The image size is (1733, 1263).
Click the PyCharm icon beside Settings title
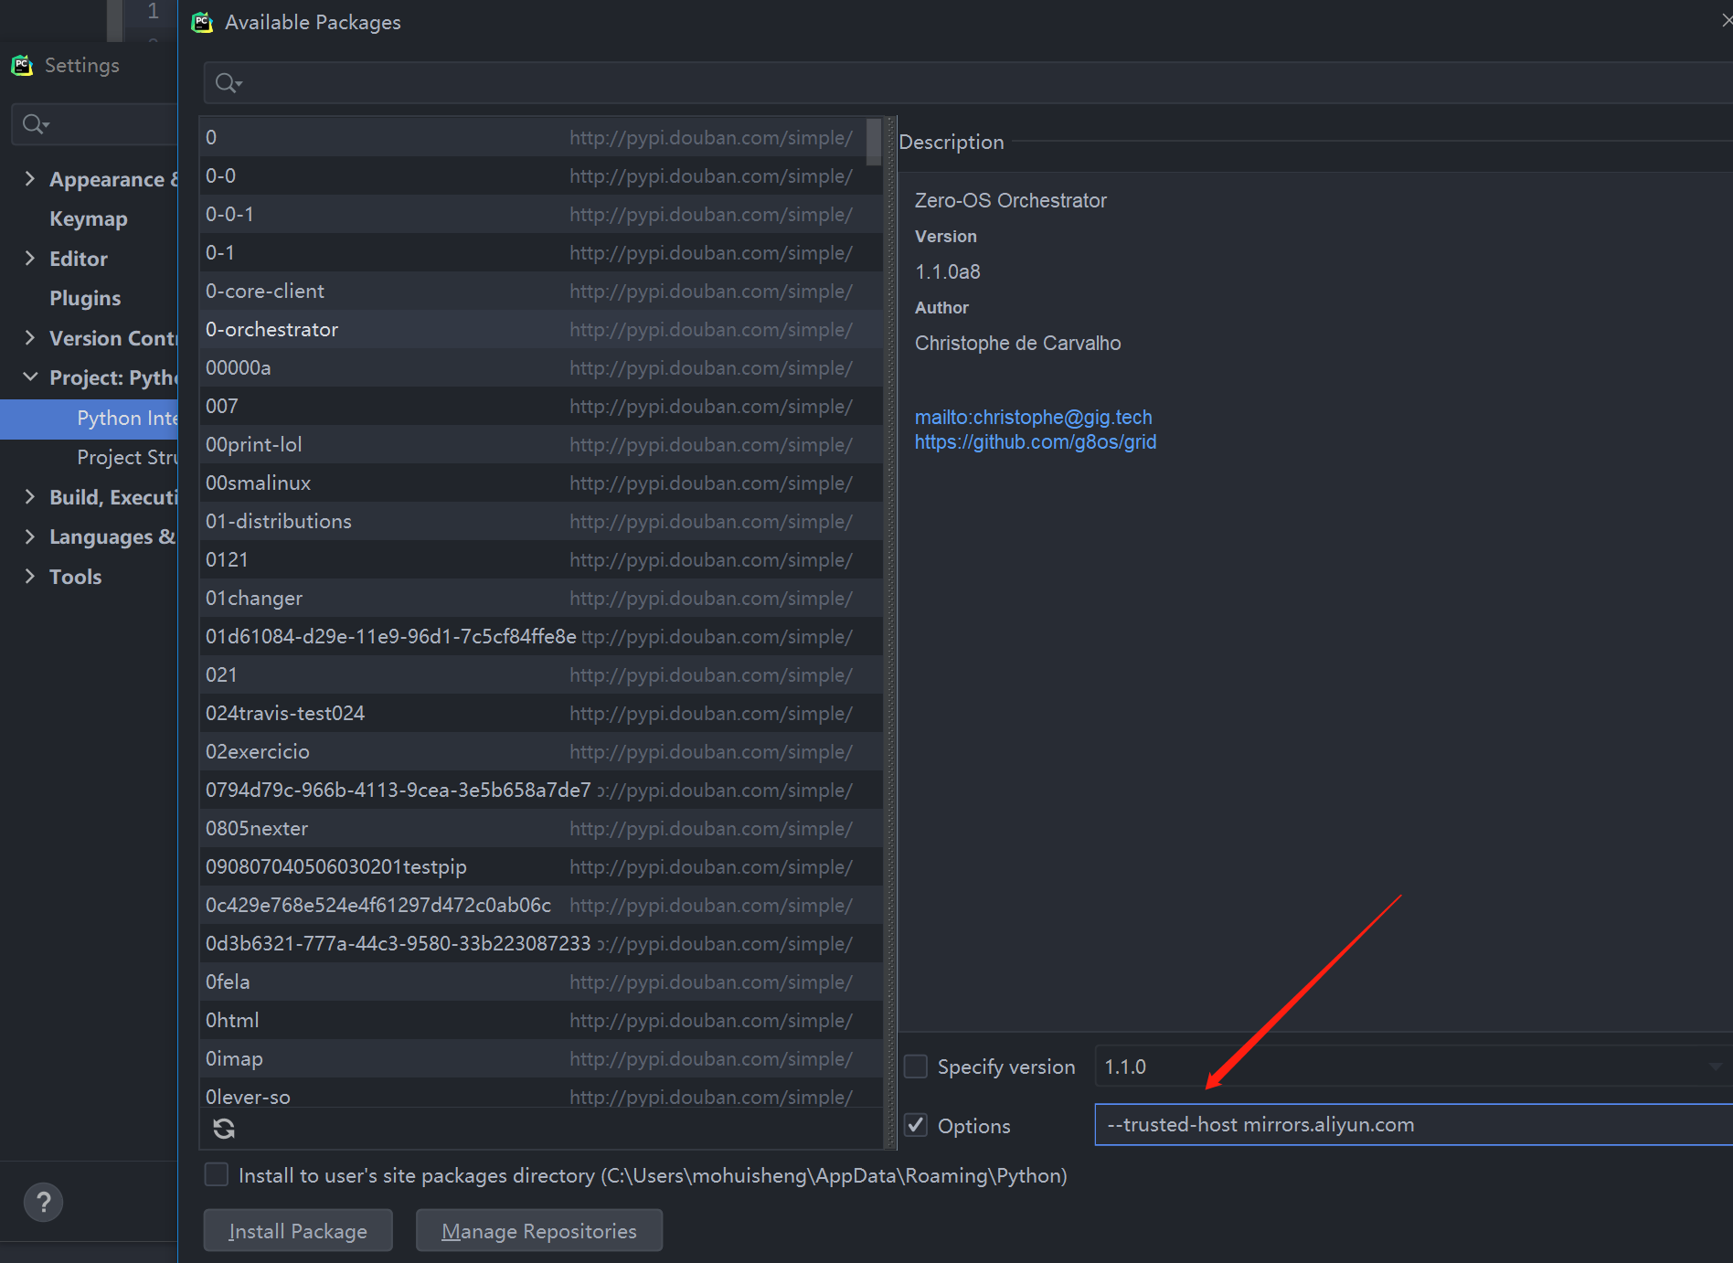pyautogui.click(x=22, y=65)
